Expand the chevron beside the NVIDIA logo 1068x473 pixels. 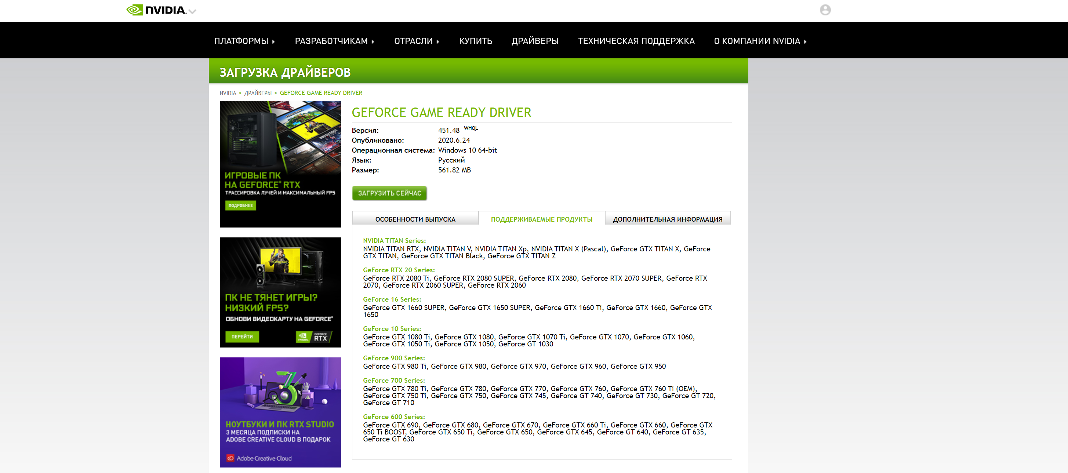(192, 12)
